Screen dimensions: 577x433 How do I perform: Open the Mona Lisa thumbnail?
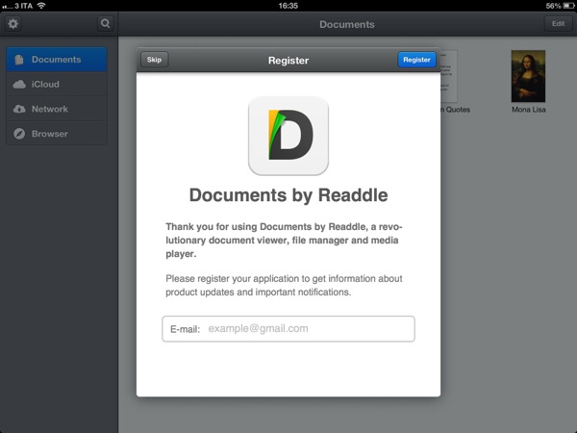point(528,76)
